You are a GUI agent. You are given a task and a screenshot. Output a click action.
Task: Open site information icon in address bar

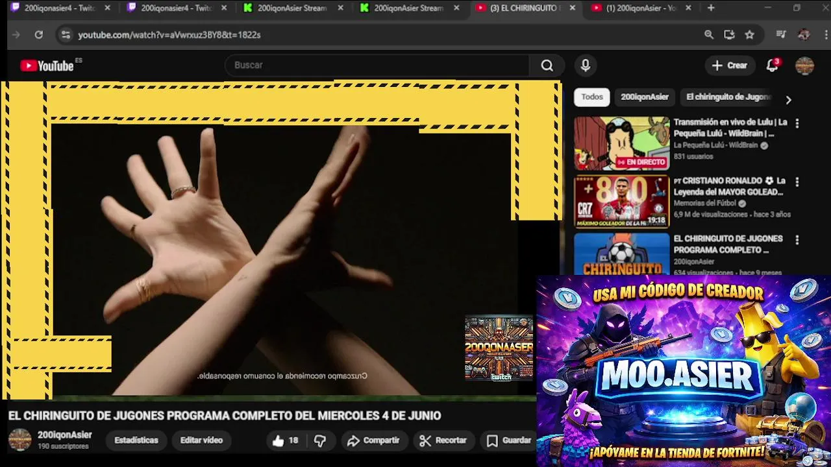[65, 35]
